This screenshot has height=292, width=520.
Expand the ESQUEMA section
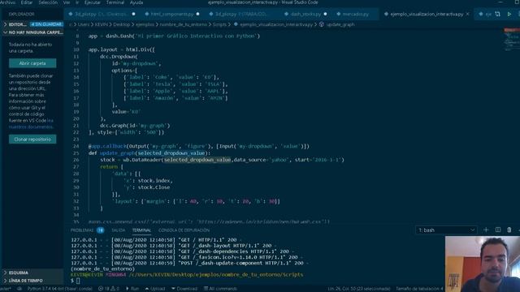19,273
